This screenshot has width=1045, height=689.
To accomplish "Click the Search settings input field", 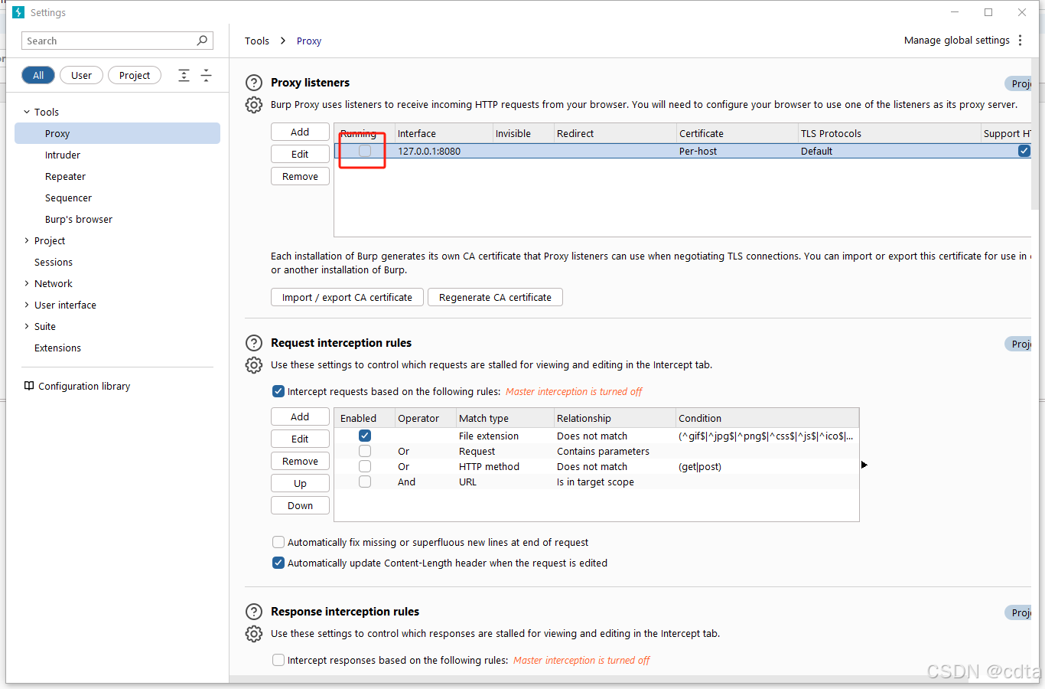I will (x=117, y=41).
